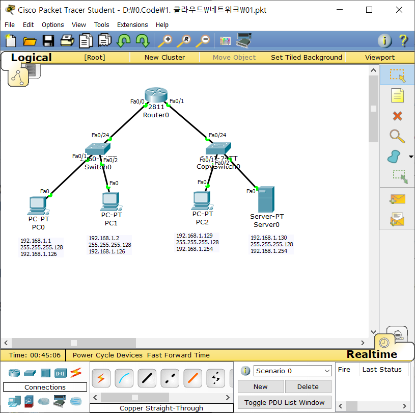Open the File menu
This screenshot has width=415, height=413.
(x=10, y=24)
